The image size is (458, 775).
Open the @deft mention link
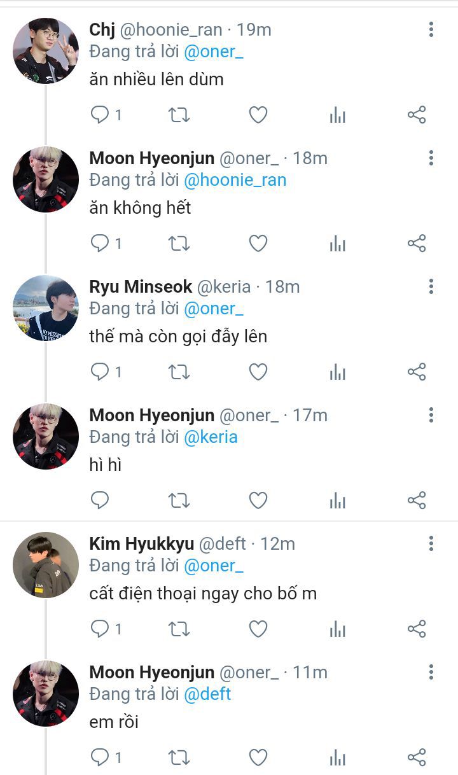click(x=207, y=694)
